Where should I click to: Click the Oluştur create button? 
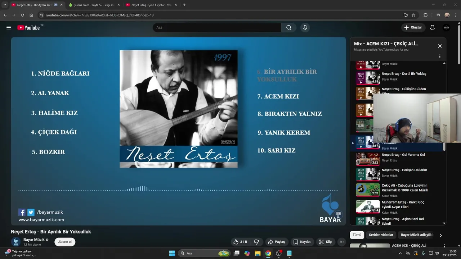pos(413,28)
